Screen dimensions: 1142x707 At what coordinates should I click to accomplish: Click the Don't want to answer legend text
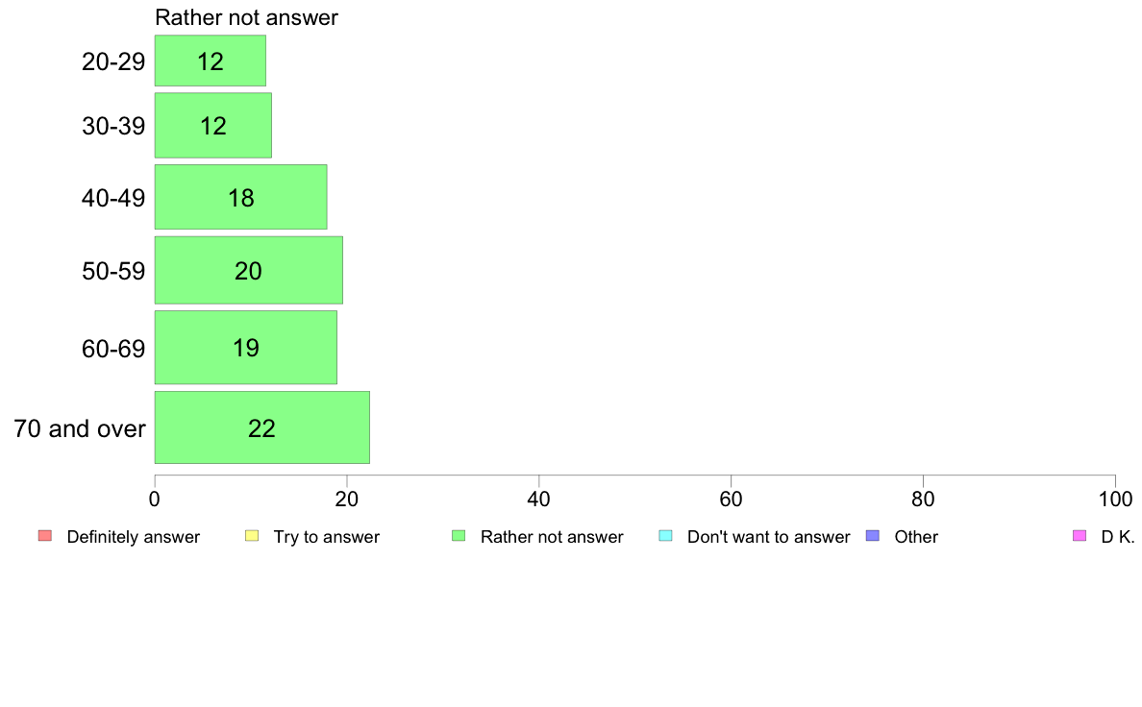pyautogui.click(x=768, y=537)
